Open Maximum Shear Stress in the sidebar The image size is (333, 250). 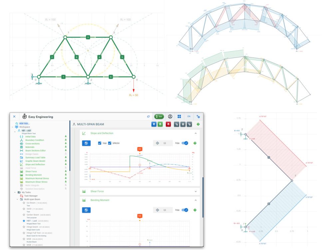(x=36, y=182)
